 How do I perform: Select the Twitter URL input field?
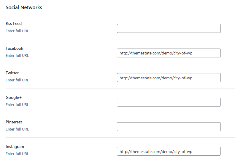pyautogui.click(x=169, y=78)
